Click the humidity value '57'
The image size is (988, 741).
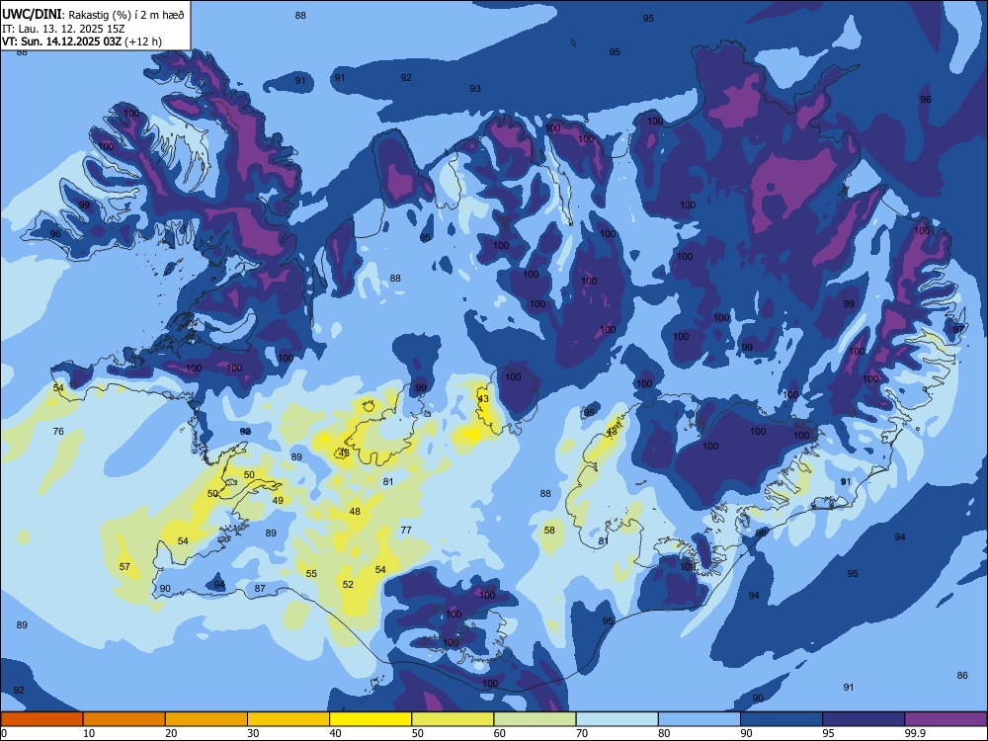click(124, 566)
